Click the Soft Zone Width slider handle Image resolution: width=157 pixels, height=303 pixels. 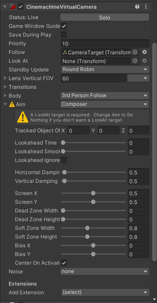[87, 228]
